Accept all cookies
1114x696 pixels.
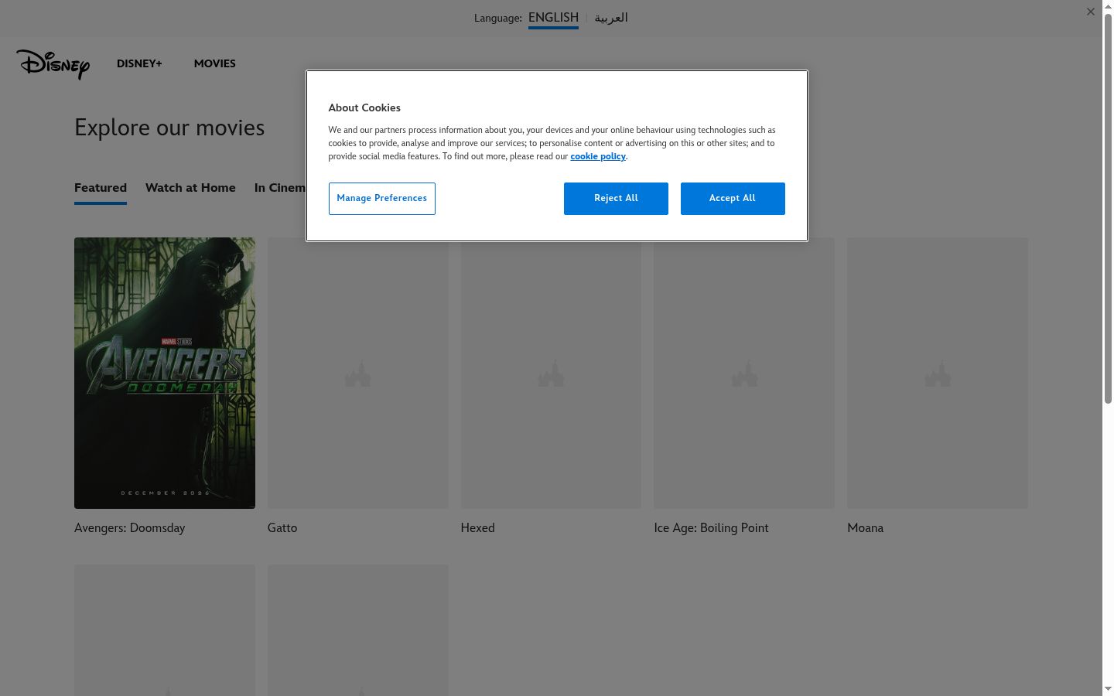[733, 199]
